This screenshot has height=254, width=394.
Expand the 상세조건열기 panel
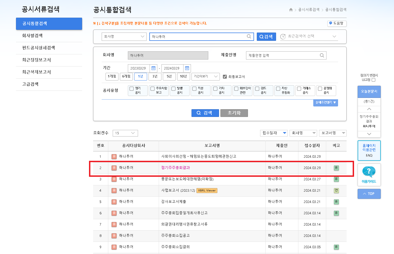(x=326, y=103)
